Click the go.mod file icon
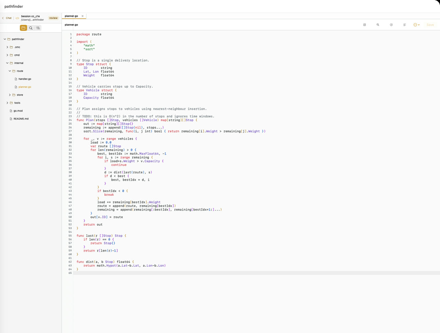The width and height of the screenshot is (440, 333). coord(11,111)
